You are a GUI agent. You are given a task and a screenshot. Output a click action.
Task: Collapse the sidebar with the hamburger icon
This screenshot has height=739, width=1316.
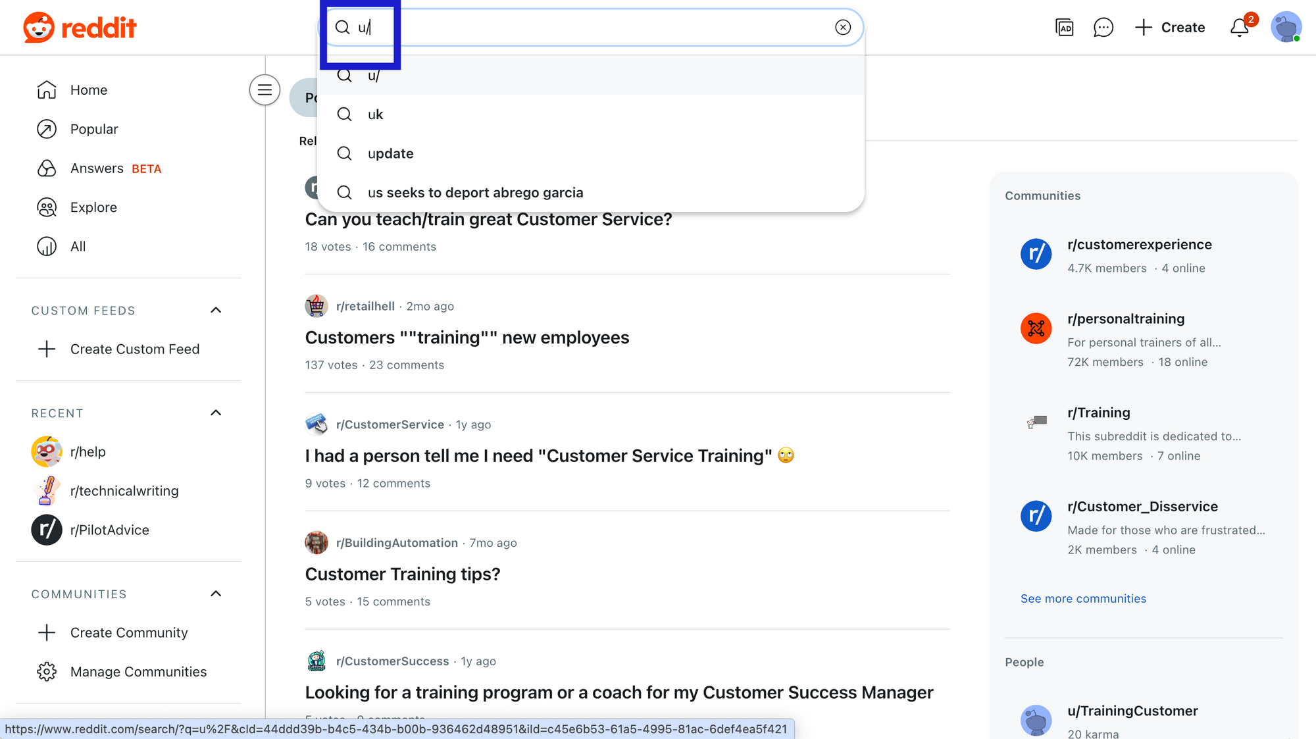click(265, 90)
